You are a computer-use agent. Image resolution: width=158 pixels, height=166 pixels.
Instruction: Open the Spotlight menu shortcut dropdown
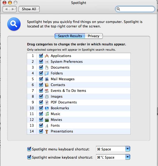(128, 149)
